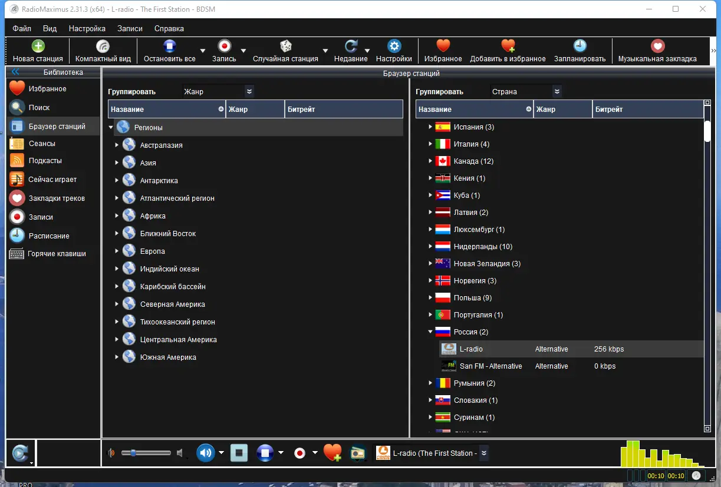Open Запланировать scheduler icon

point(580,51)
